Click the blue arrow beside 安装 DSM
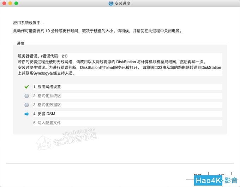Screen dimensions: 240x187 (x=26, y=114)
